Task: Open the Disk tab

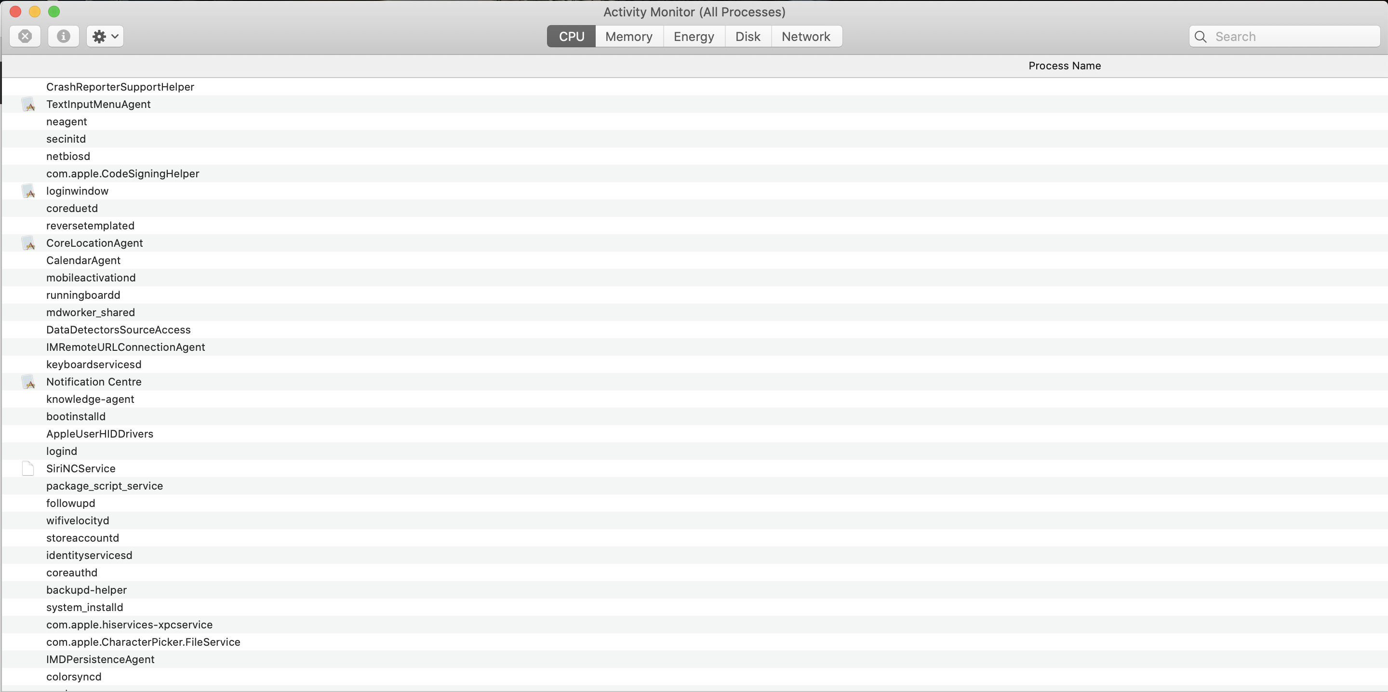Action: click(747, 37)
